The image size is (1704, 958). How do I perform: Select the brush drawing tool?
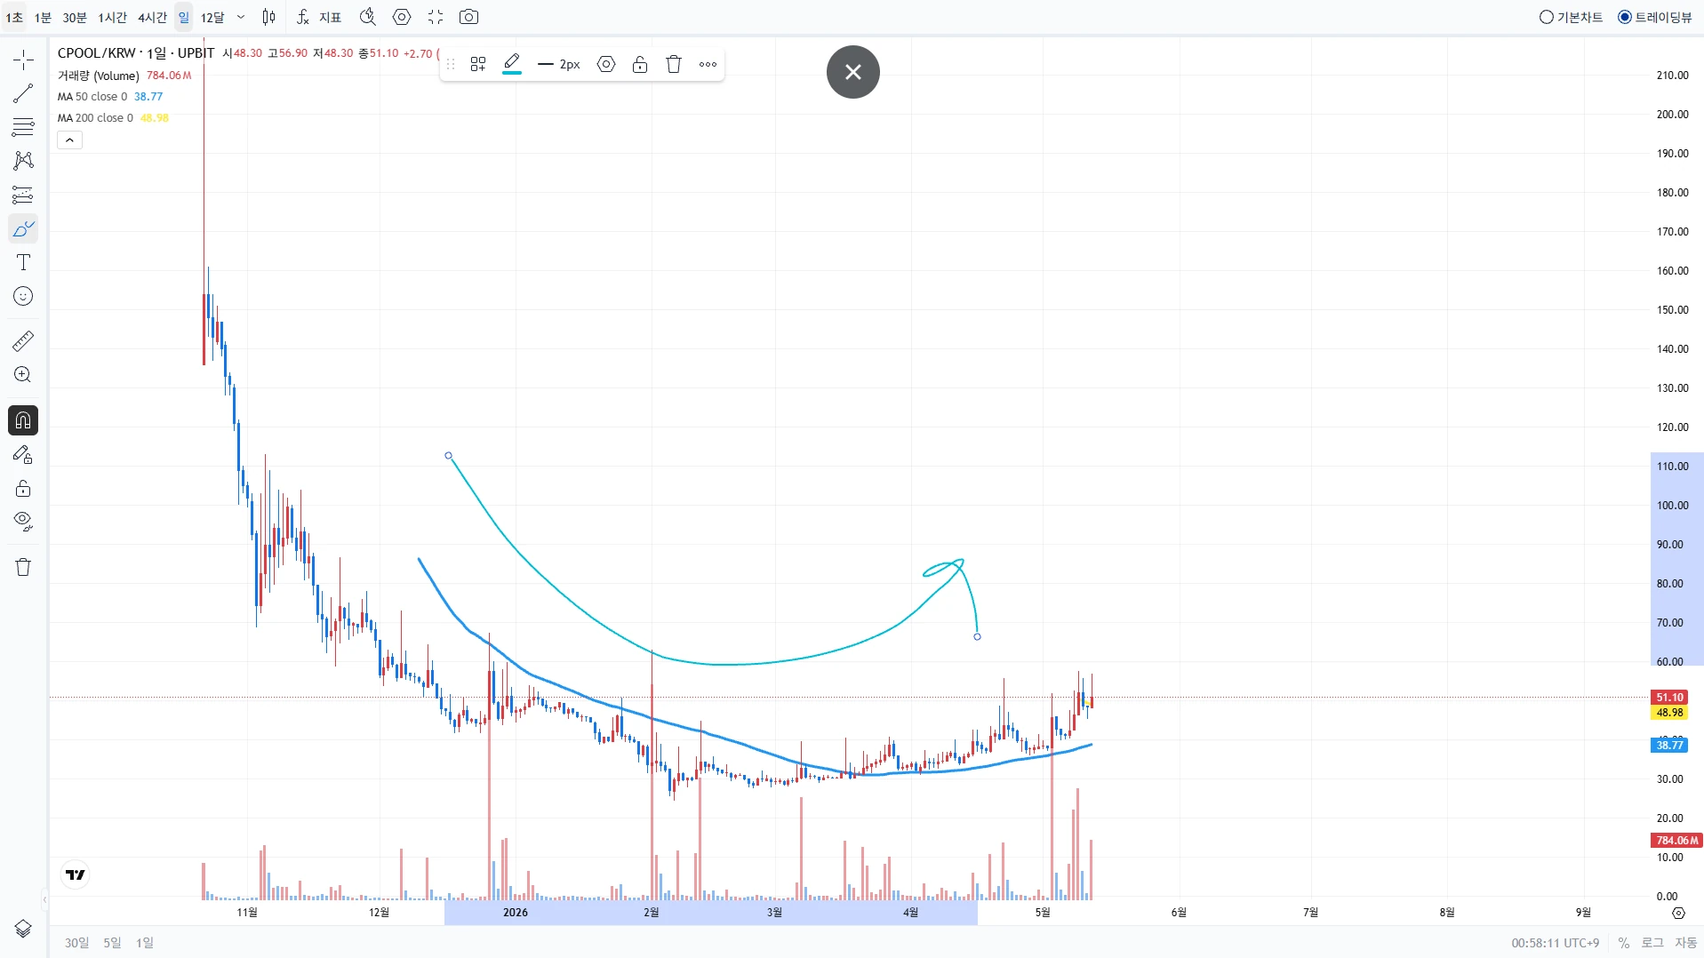point(23,228)
